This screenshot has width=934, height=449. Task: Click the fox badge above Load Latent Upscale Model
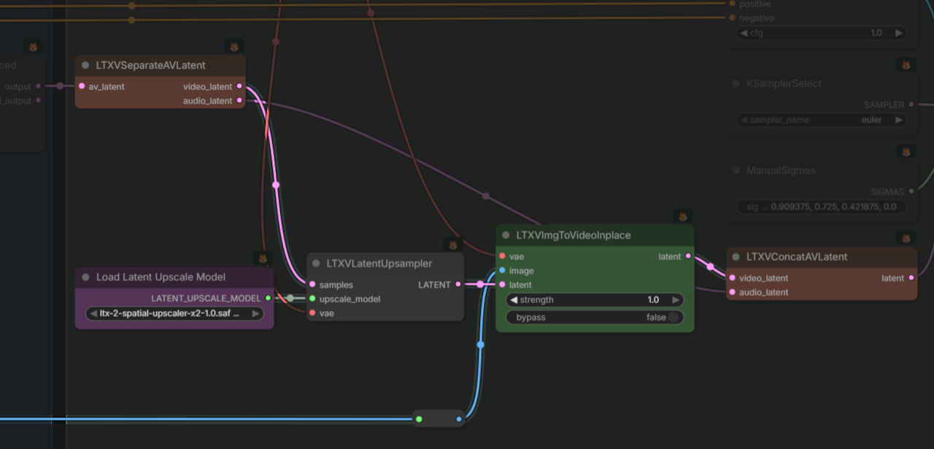point(263,258)
